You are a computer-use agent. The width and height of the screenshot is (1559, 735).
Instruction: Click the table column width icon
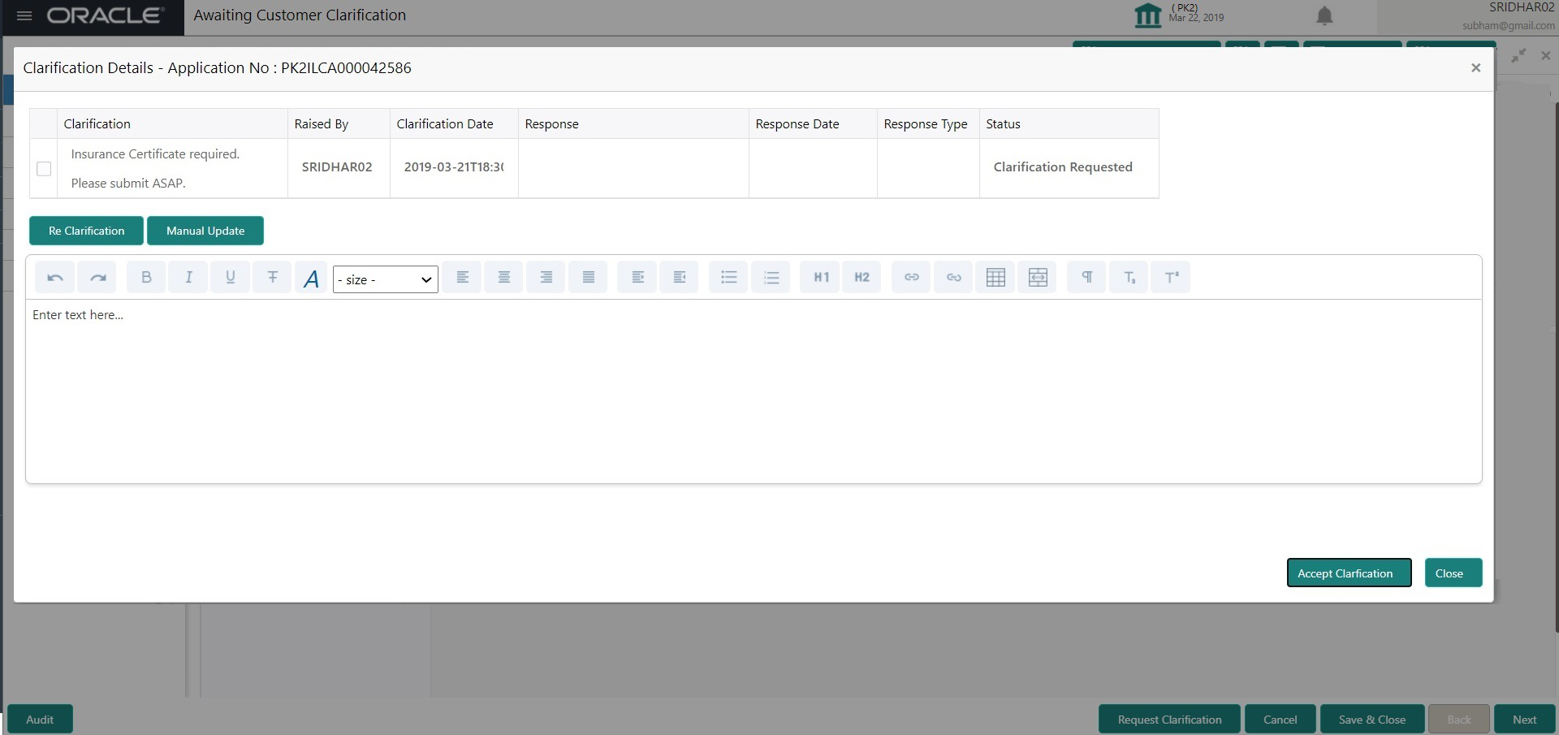(x=1038, y=278)
